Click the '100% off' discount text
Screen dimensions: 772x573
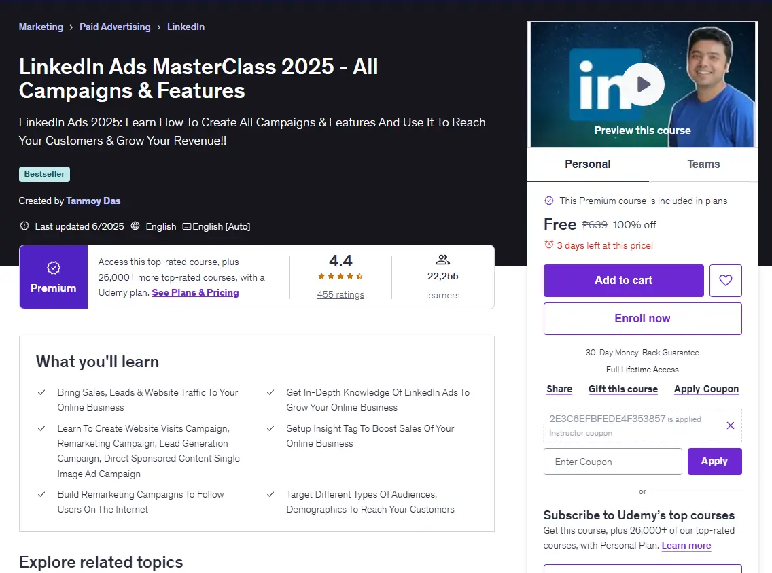634,225
